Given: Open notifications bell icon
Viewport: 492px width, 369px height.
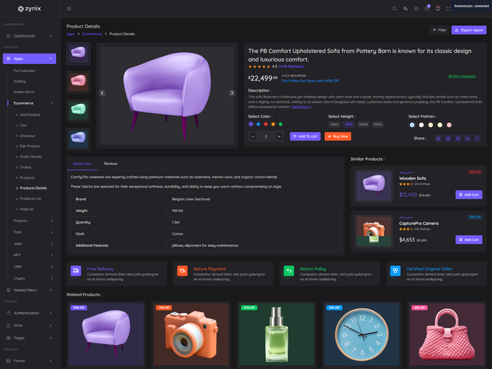Looking at the screenshot, I should [438, 9].
